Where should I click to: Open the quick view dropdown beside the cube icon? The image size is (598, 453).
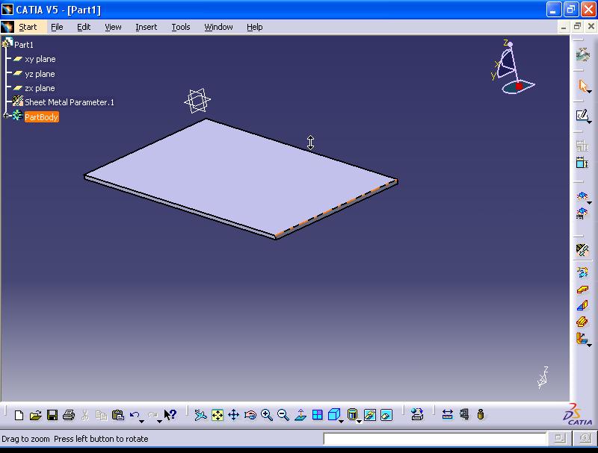point(341,422)
